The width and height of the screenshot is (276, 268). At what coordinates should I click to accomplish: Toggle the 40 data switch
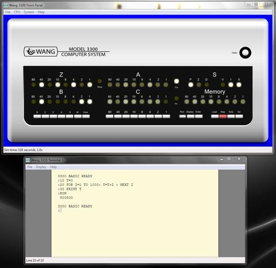point(118,116)
